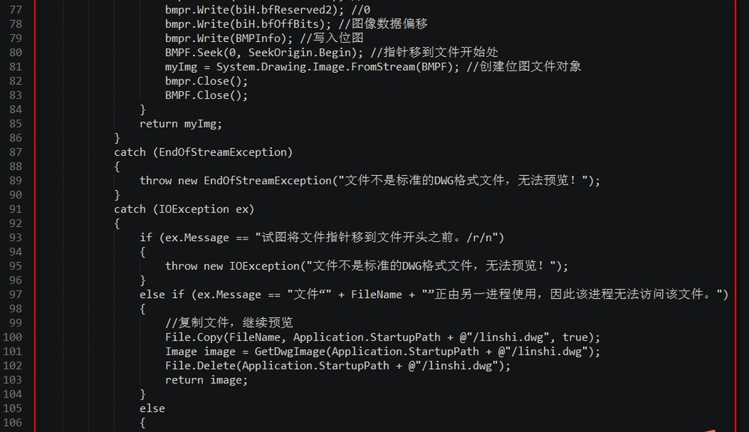Click the 'catch (IOException ex)' clause
Screen dimensions: 749x432
coord(184,209)
